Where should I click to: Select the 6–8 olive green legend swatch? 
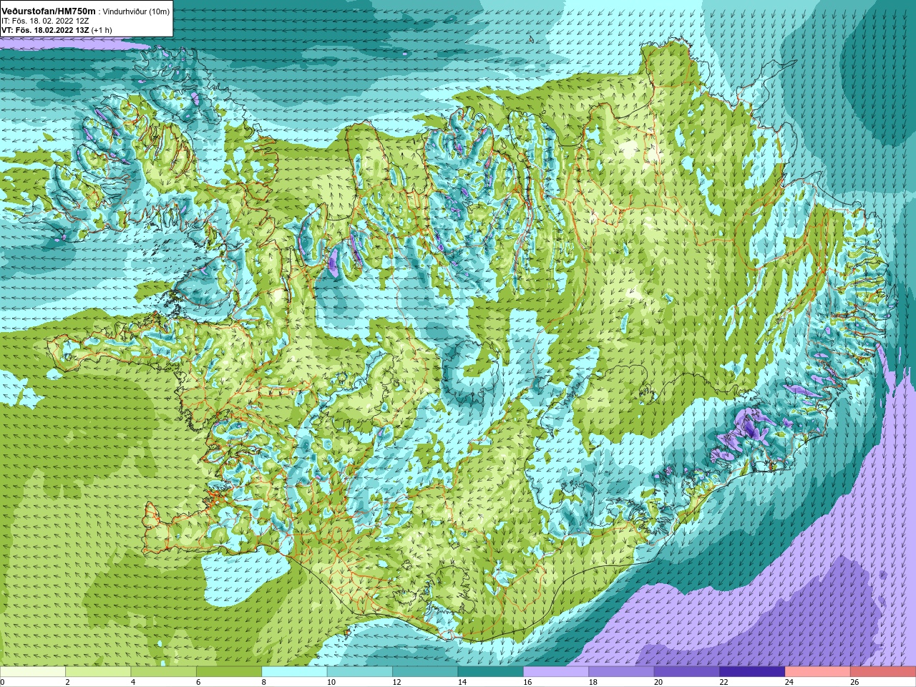pos(229,671)
